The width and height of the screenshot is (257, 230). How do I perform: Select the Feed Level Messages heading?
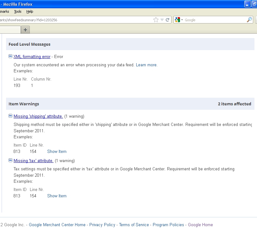click(x=29, y=44)
